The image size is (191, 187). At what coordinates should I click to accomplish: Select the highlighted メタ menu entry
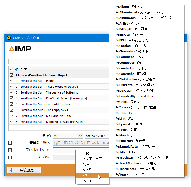coord(92,176)
